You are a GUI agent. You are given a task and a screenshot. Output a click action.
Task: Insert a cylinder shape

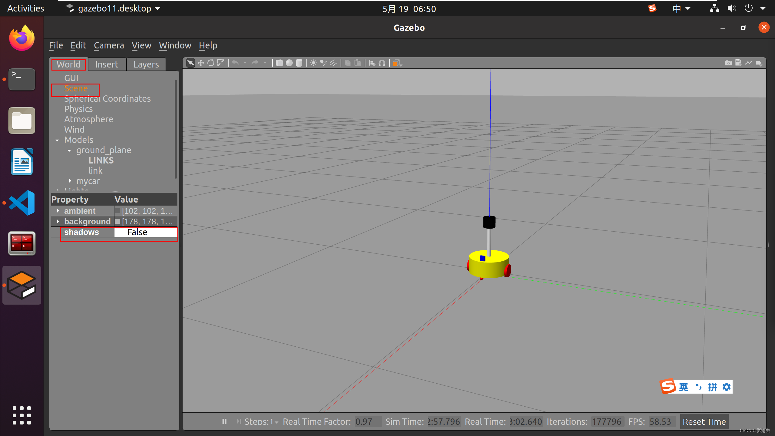point(299,63)
